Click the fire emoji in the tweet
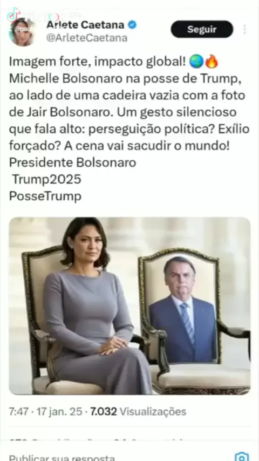This screenshot has width=259, height=461. (212, 62)
